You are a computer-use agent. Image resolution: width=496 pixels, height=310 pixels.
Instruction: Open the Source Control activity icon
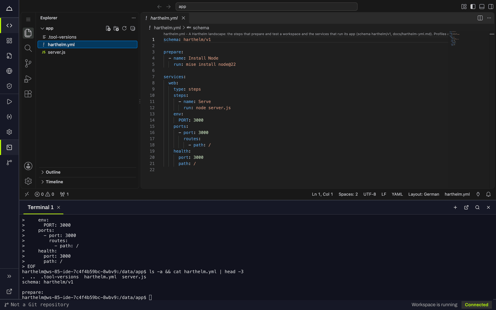point(28,63)
